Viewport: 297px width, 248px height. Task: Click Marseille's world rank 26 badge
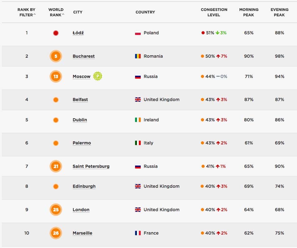[x=56, y=233]
